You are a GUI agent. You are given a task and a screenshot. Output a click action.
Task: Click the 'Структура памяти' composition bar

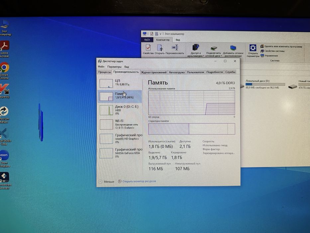tap(191, 129)
